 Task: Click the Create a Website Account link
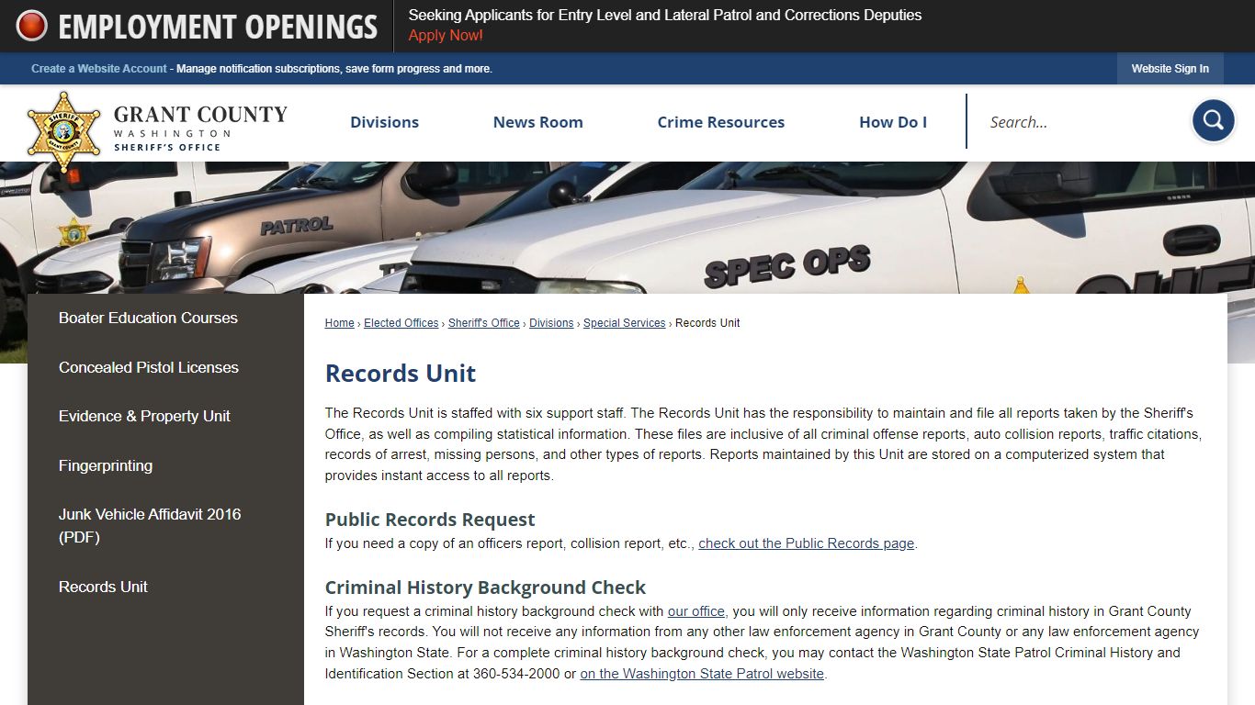coord(99,69)
